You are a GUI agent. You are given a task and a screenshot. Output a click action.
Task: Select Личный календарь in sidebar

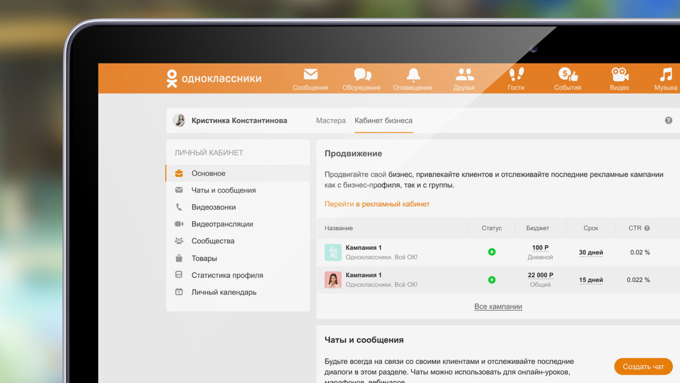(237, 293)
